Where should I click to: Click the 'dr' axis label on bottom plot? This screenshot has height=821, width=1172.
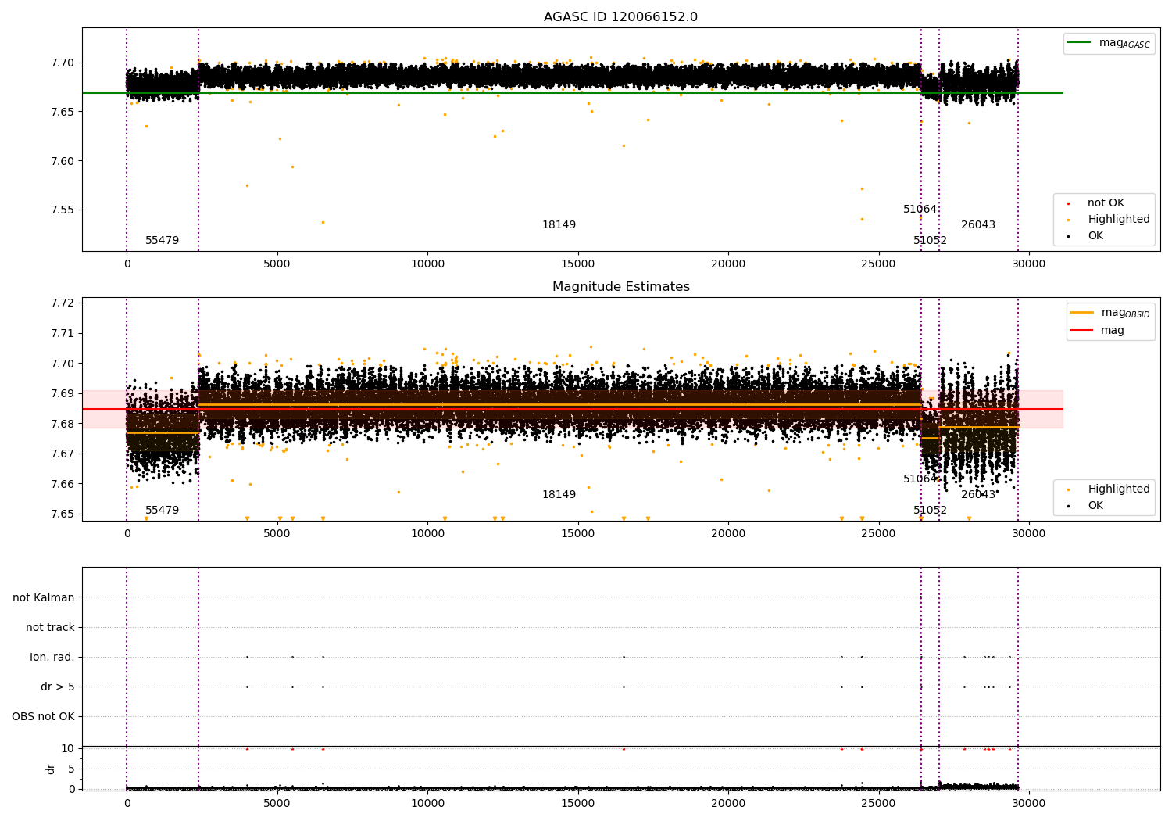coord(51,769)
